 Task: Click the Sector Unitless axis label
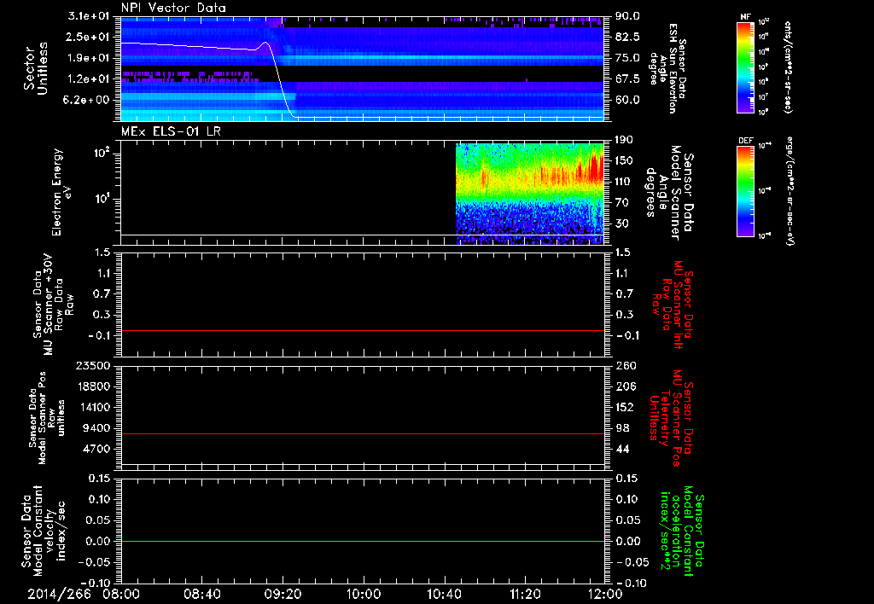tap(35, 68)
